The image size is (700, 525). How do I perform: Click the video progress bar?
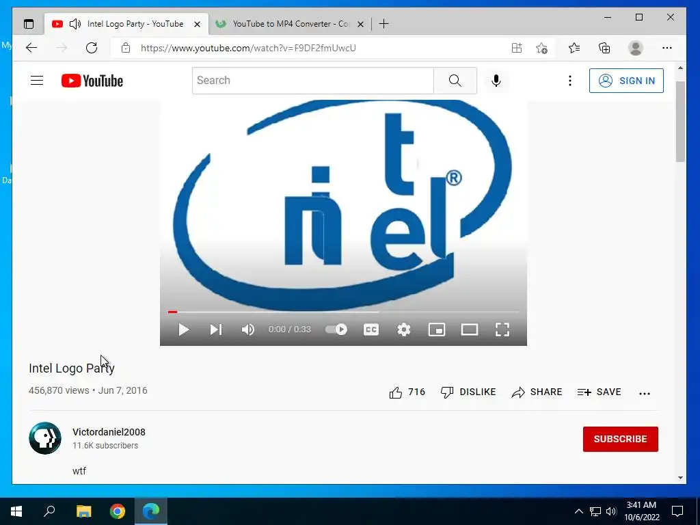[343, 312]
